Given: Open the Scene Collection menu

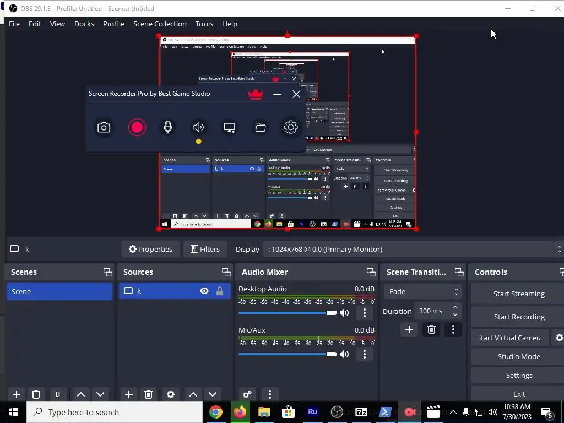Looking at the screenshot, I should coord(160,24).
